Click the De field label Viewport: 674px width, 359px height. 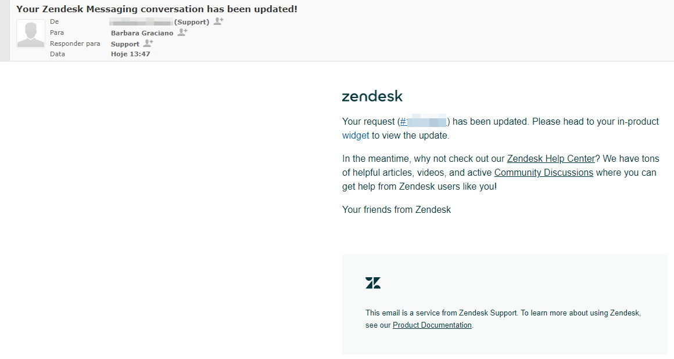point(54,21)
